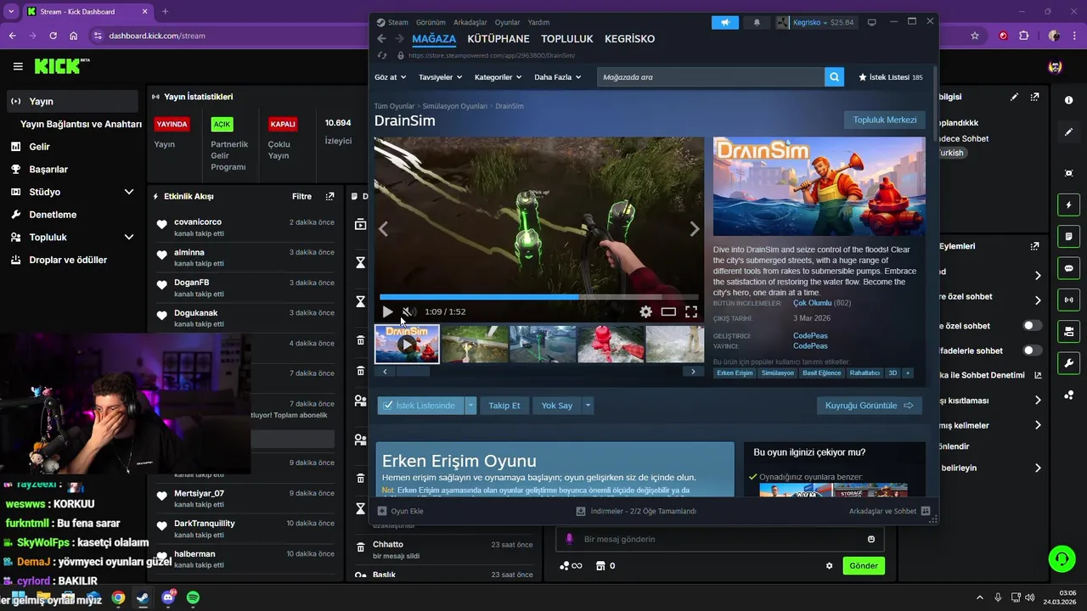The height and width of the screenshot is (611, 1087).
Task: Click the thumbnail strip scrollbar
Action: click(x=412, y=372)
